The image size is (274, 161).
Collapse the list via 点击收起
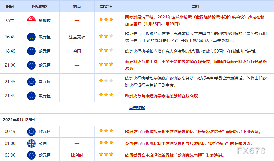(137, 108)
